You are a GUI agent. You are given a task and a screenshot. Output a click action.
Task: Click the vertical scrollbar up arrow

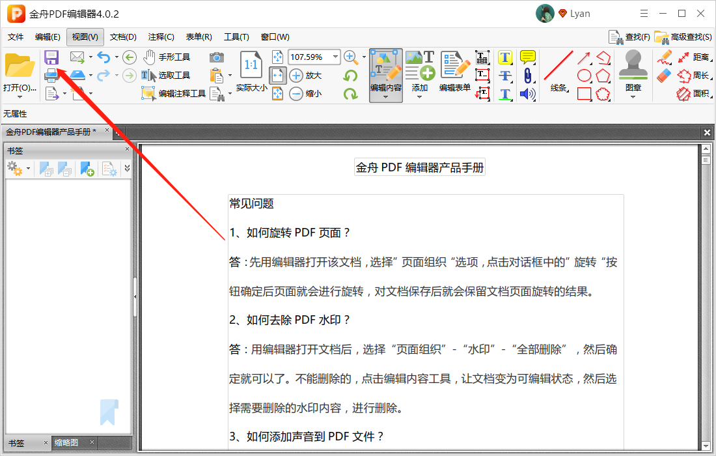tap(706, 149)
